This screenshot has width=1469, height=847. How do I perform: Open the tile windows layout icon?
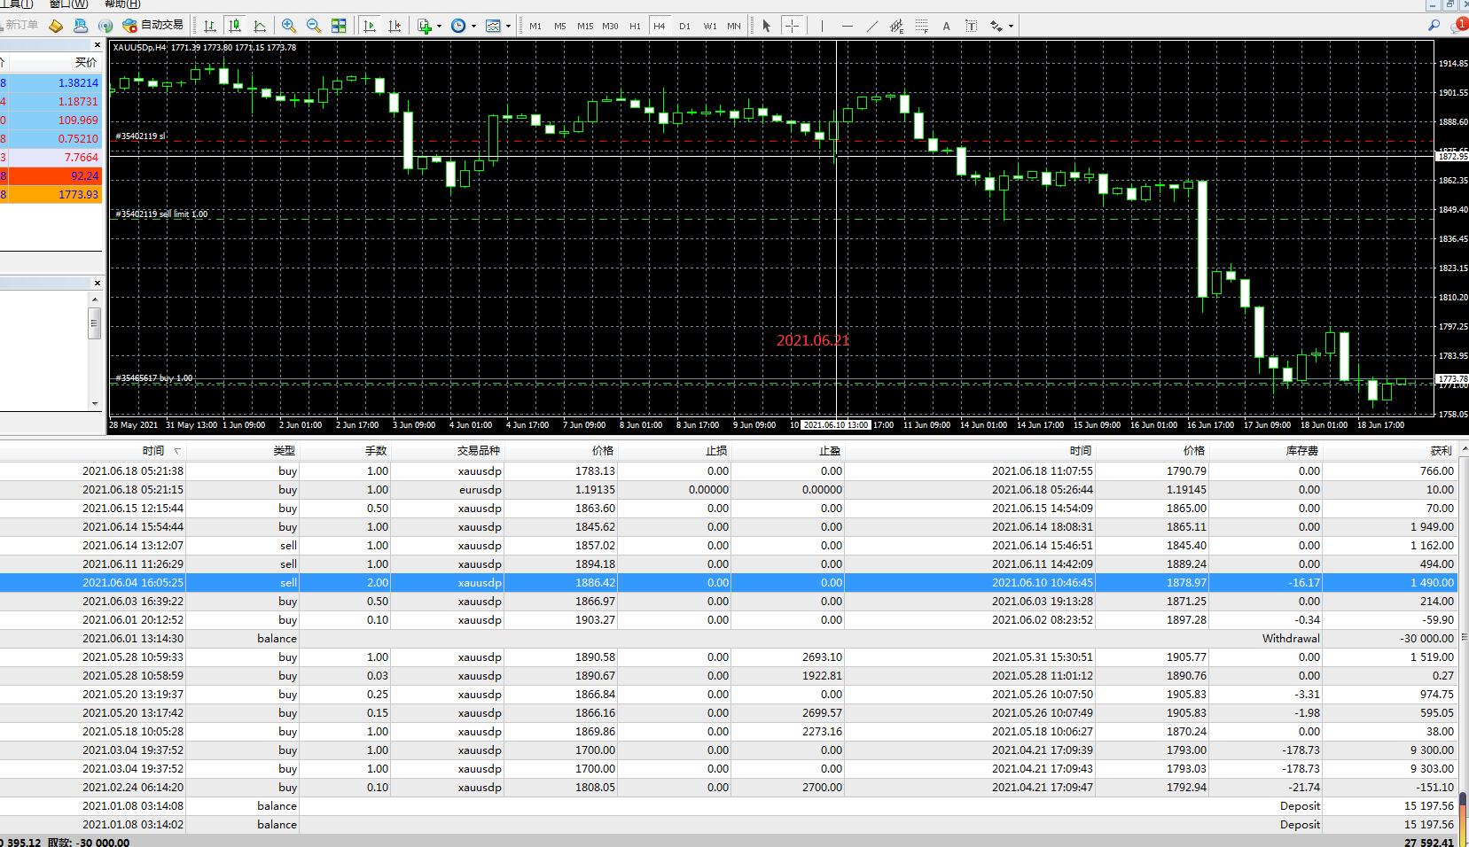tap(339, 26)
